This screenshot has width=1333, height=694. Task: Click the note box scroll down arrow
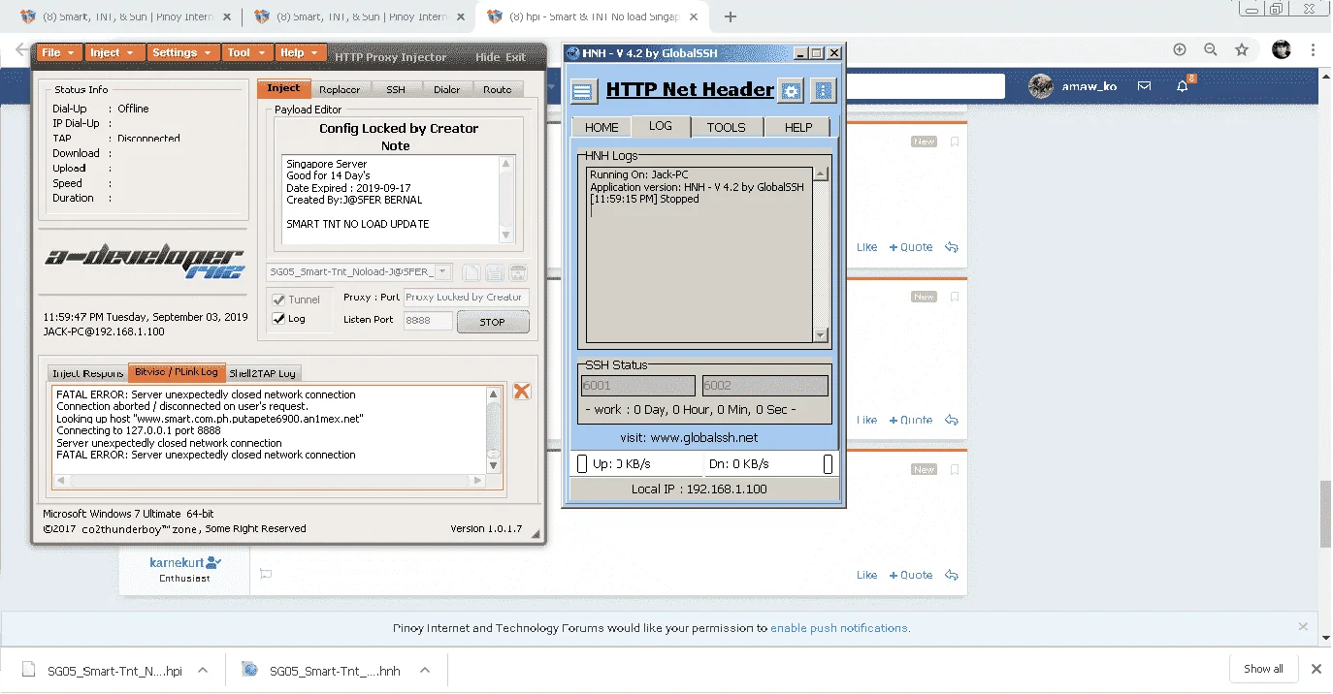(505, 235)
